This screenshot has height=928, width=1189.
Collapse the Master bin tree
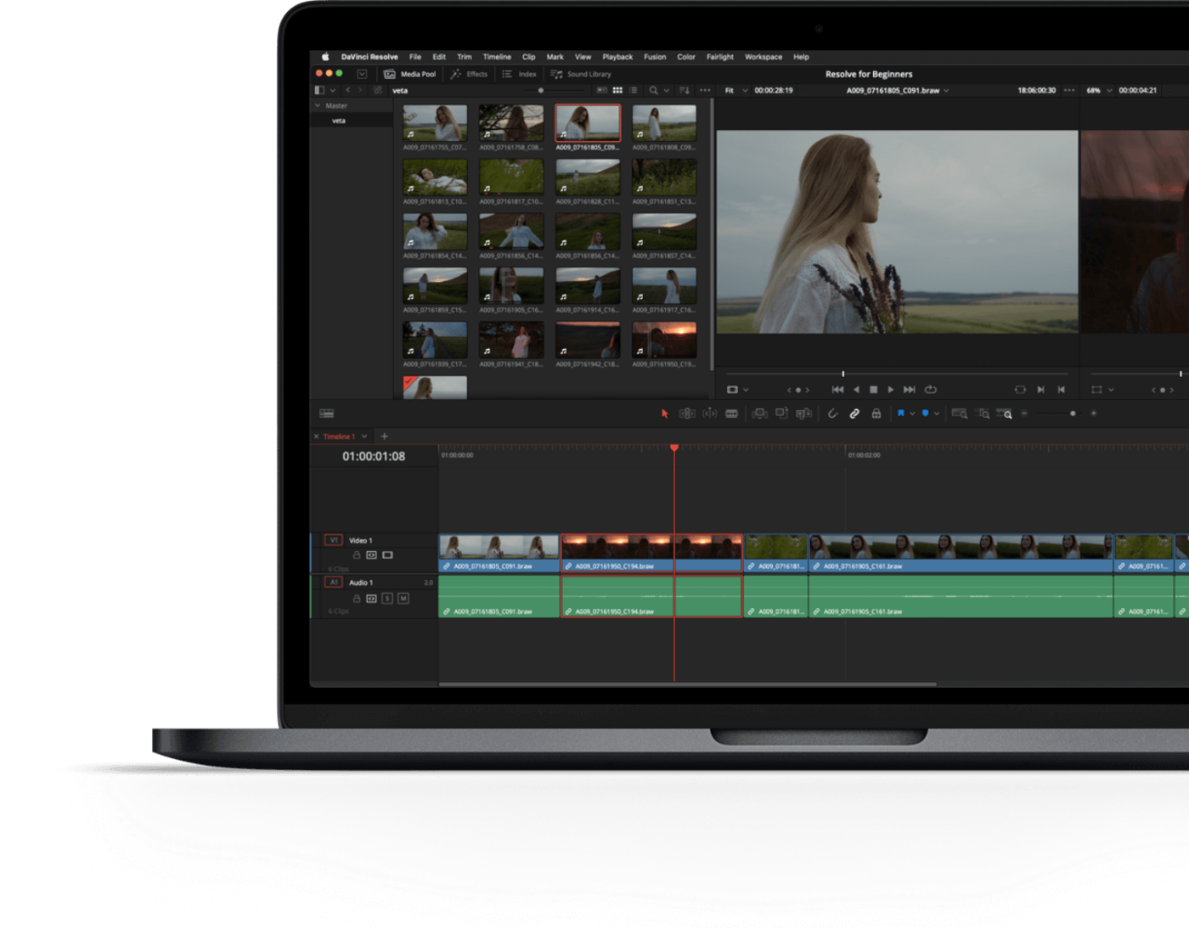(x=318, y=106)
